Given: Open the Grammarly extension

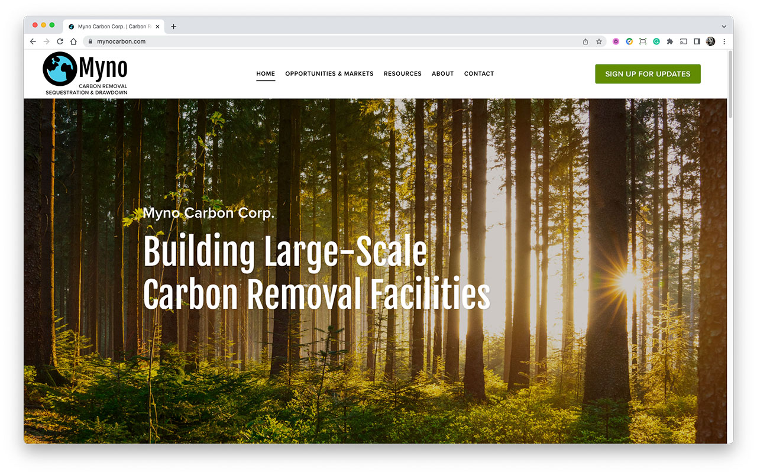Looking at the screenshot, I should point(656,41).
